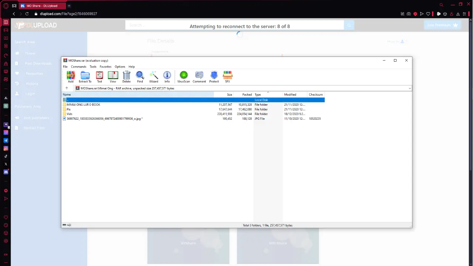This screenshot has height=266, width=473.
Task: Show archive Info
Action: point(167,77)
